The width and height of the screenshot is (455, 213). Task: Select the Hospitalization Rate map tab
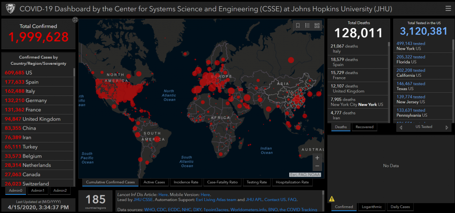click(x=292, y=182)
